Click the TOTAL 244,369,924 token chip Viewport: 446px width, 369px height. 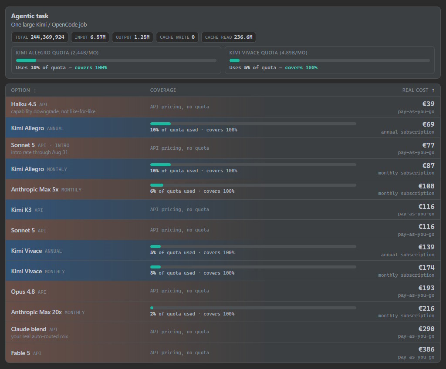[x=40, y=37]
